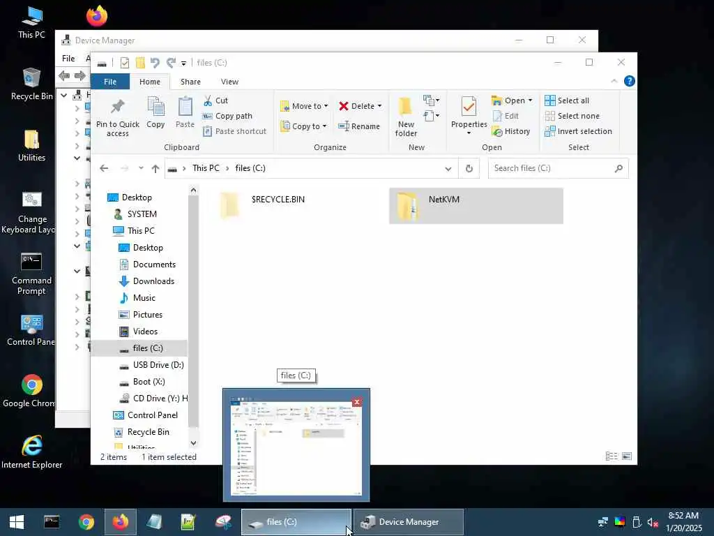Go back with the Back arrow
The width and height of the screenshot is (714, 536).
point(104,169)
